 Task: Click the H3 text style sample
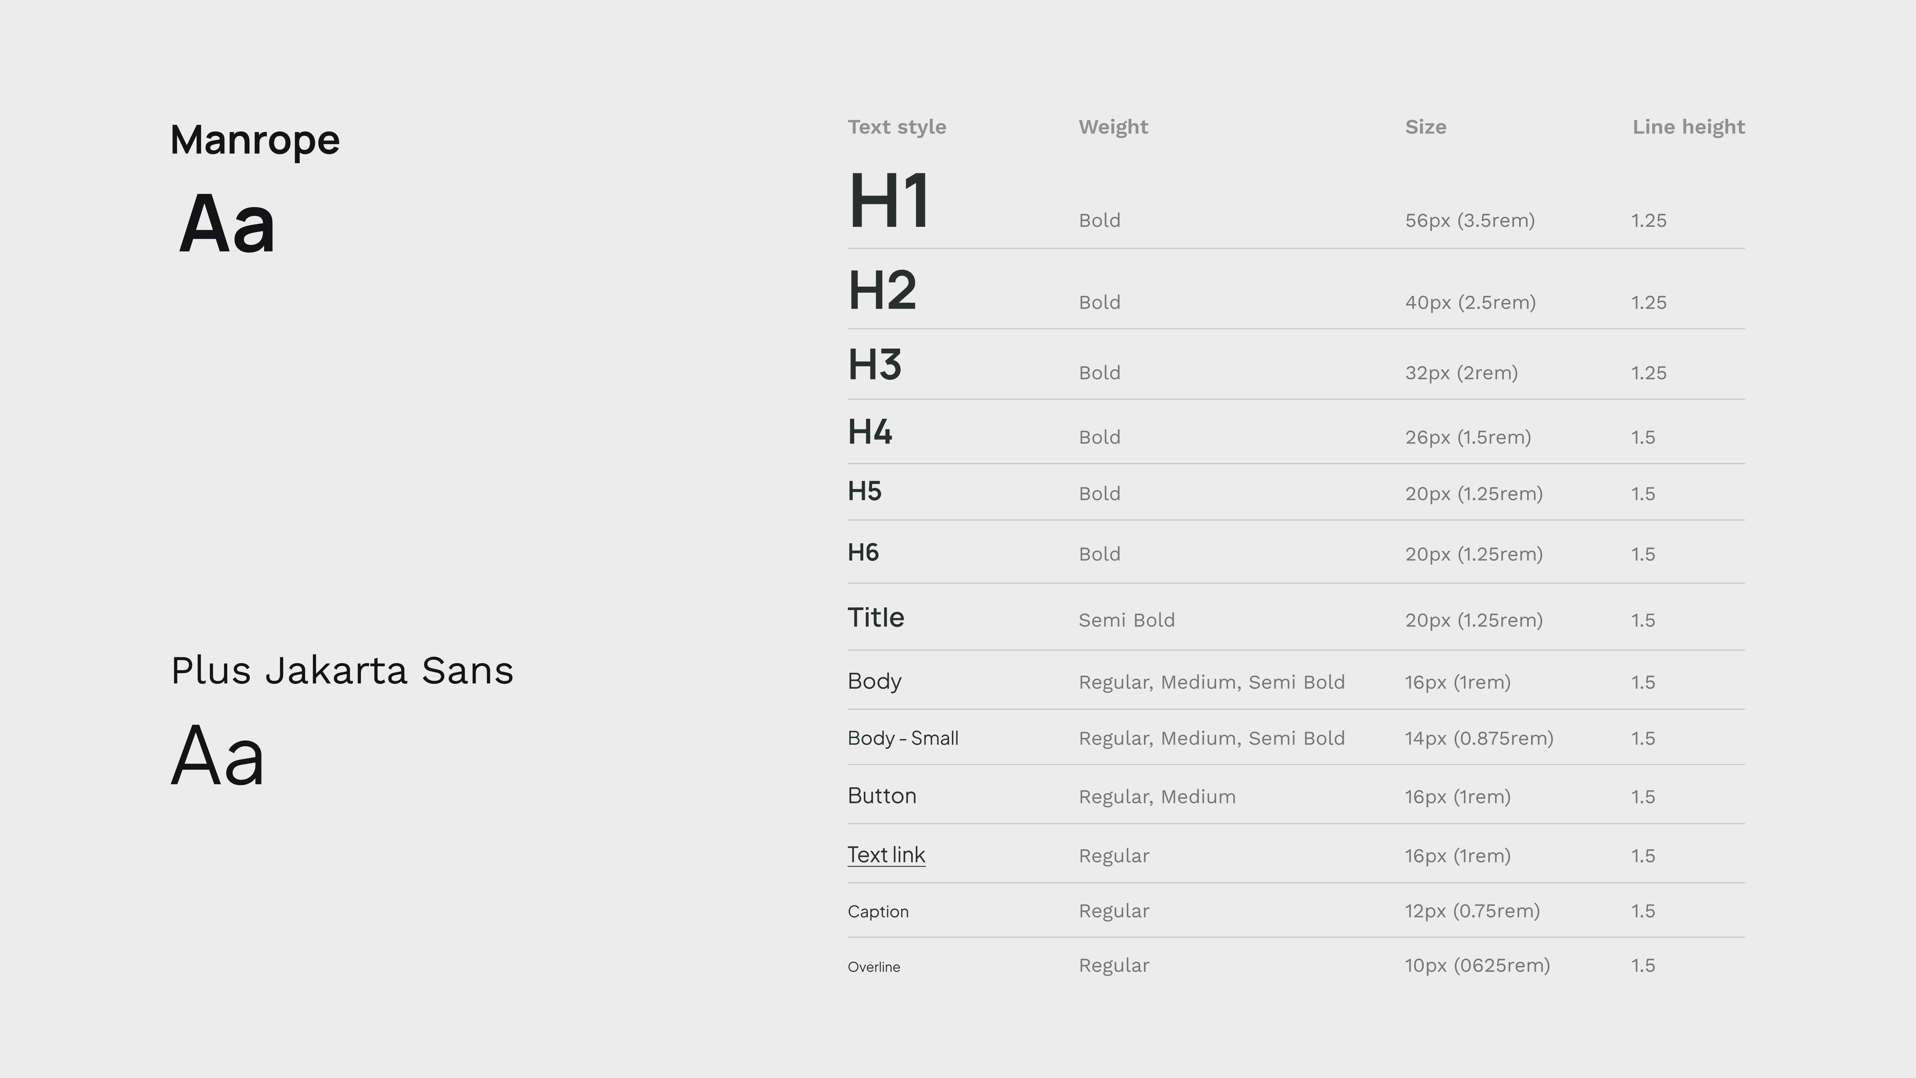click(875, 365)
